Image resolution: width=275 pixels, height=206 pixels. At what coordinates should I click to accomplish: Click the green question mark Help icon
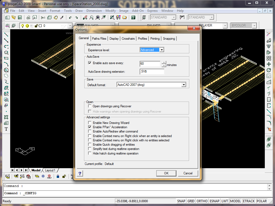pyautogui.click(x=133, y=17)
